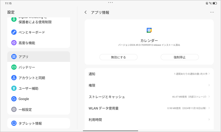Tap the アプリ情報 page title
Viewport: 221px width, 132px height.
point(100,12)
